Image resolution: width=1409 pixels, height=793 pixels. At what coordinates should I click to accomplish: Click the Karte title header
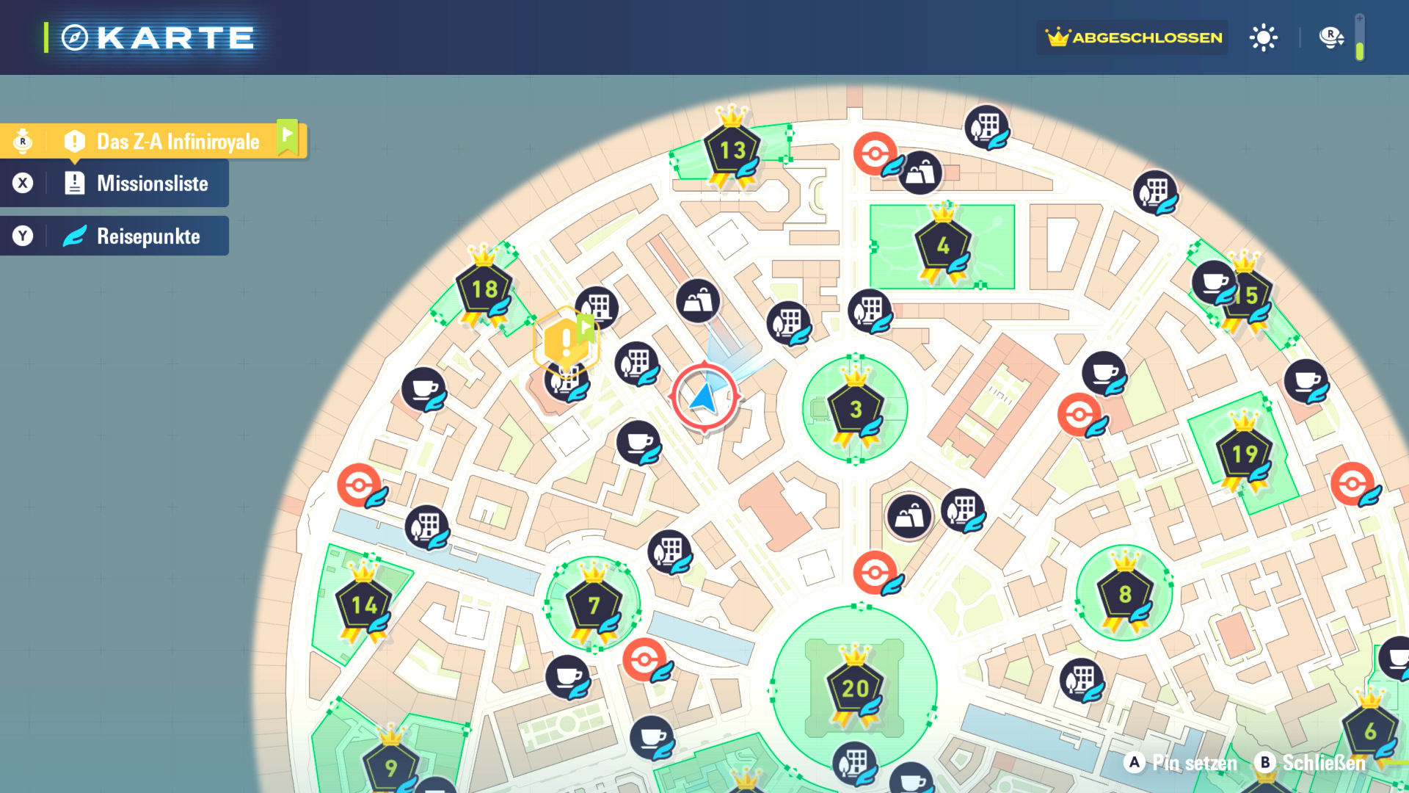159,37
